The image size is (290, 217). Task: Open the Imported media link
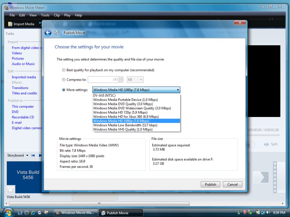(x=24, y=77)
